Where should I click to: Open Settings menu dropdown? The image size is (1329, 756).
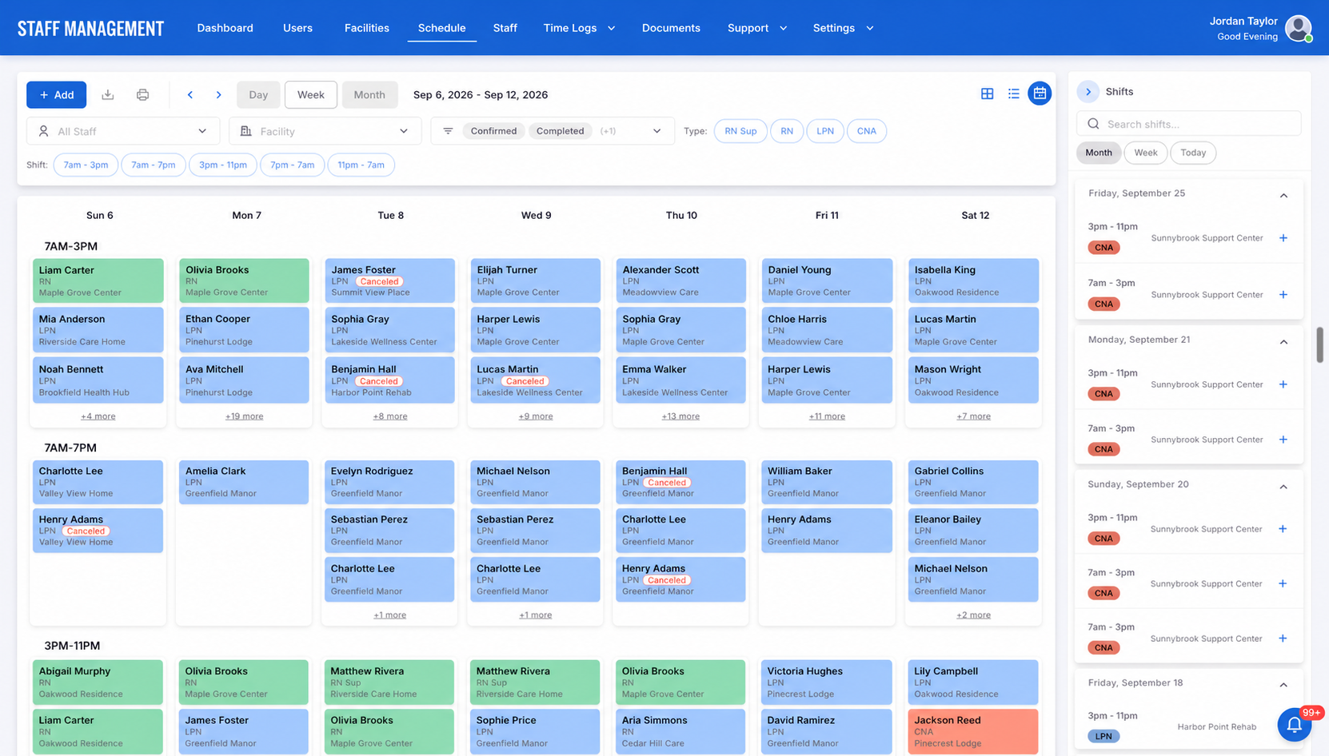point(843,28)
